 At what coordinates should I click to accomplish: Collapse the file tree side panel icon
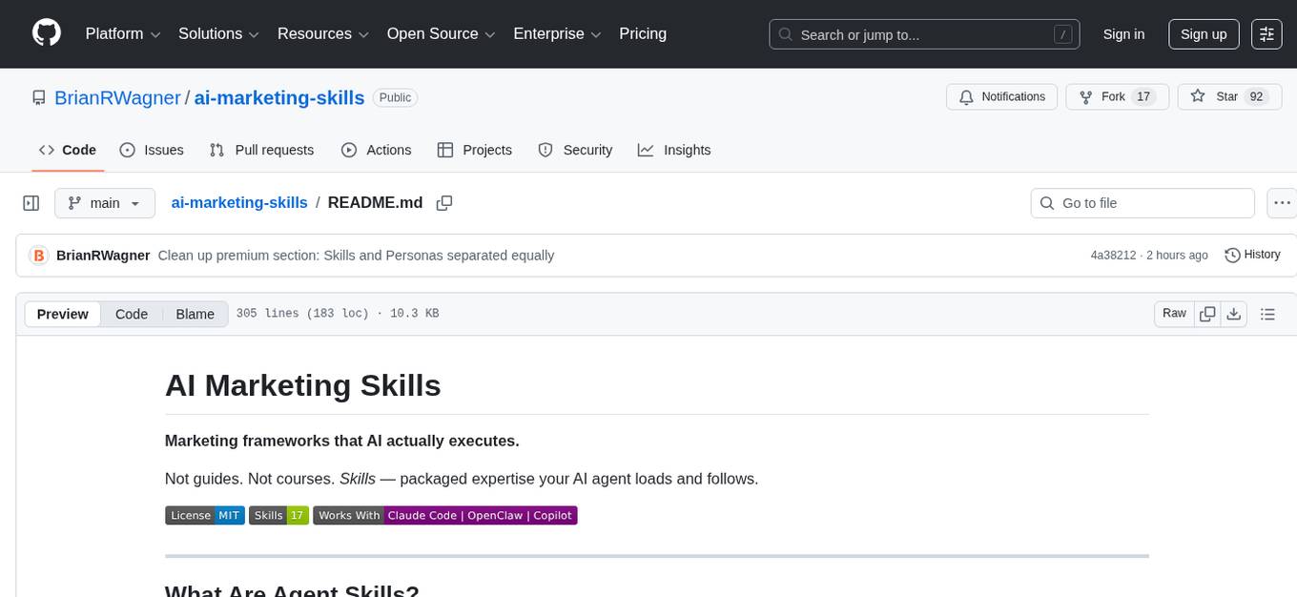pyautogui.click(x=31, y=202)
